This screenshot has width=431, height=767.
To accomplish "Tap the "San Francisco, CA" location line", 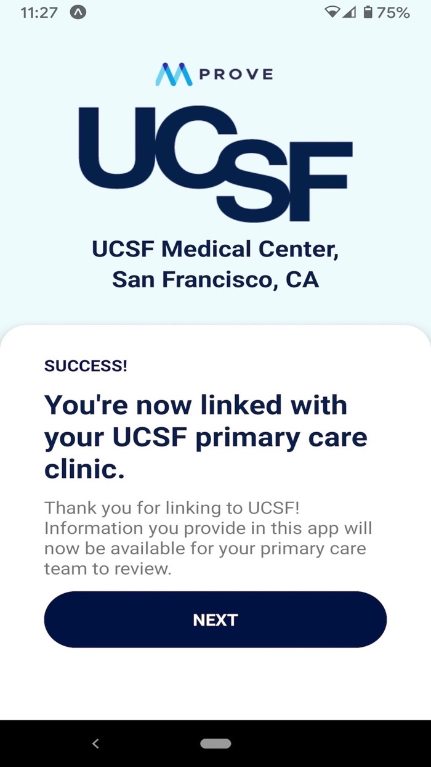I will 216,280.
